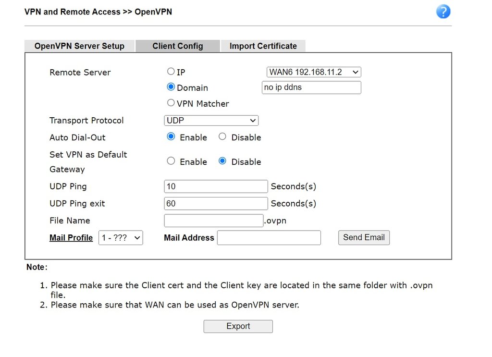Choose VPN Matcher remote server option
The image size is (492, 357).
pos(171,102)
